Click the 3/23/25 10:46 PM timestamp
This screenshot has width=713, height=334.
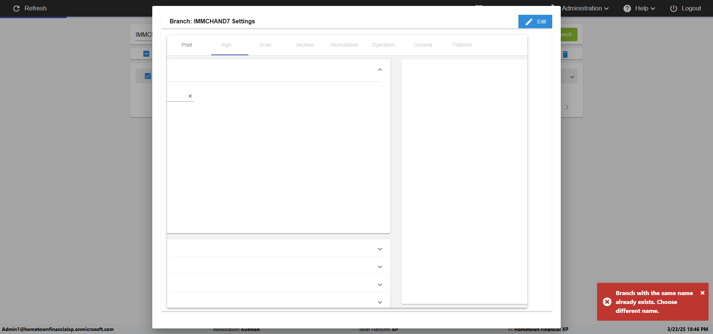688,329
